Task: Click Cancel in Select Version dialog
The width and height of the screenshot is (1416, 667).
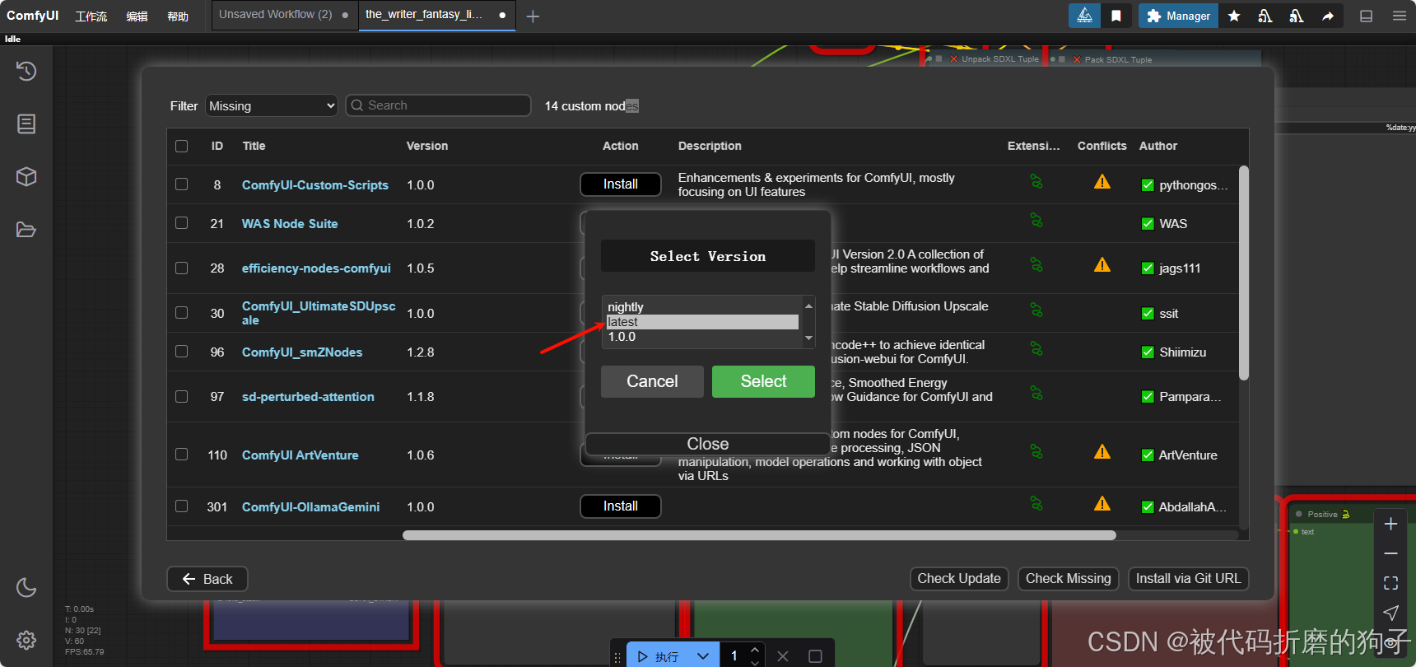Action: (x=652, y=381)
